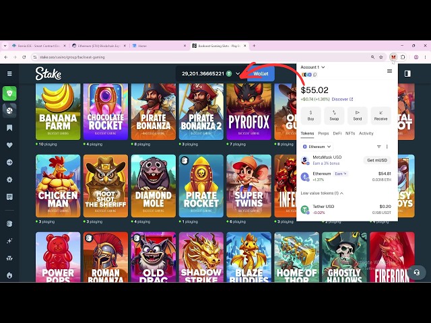Click the heart favourites icon in sidebar

[x=9, y=145]
